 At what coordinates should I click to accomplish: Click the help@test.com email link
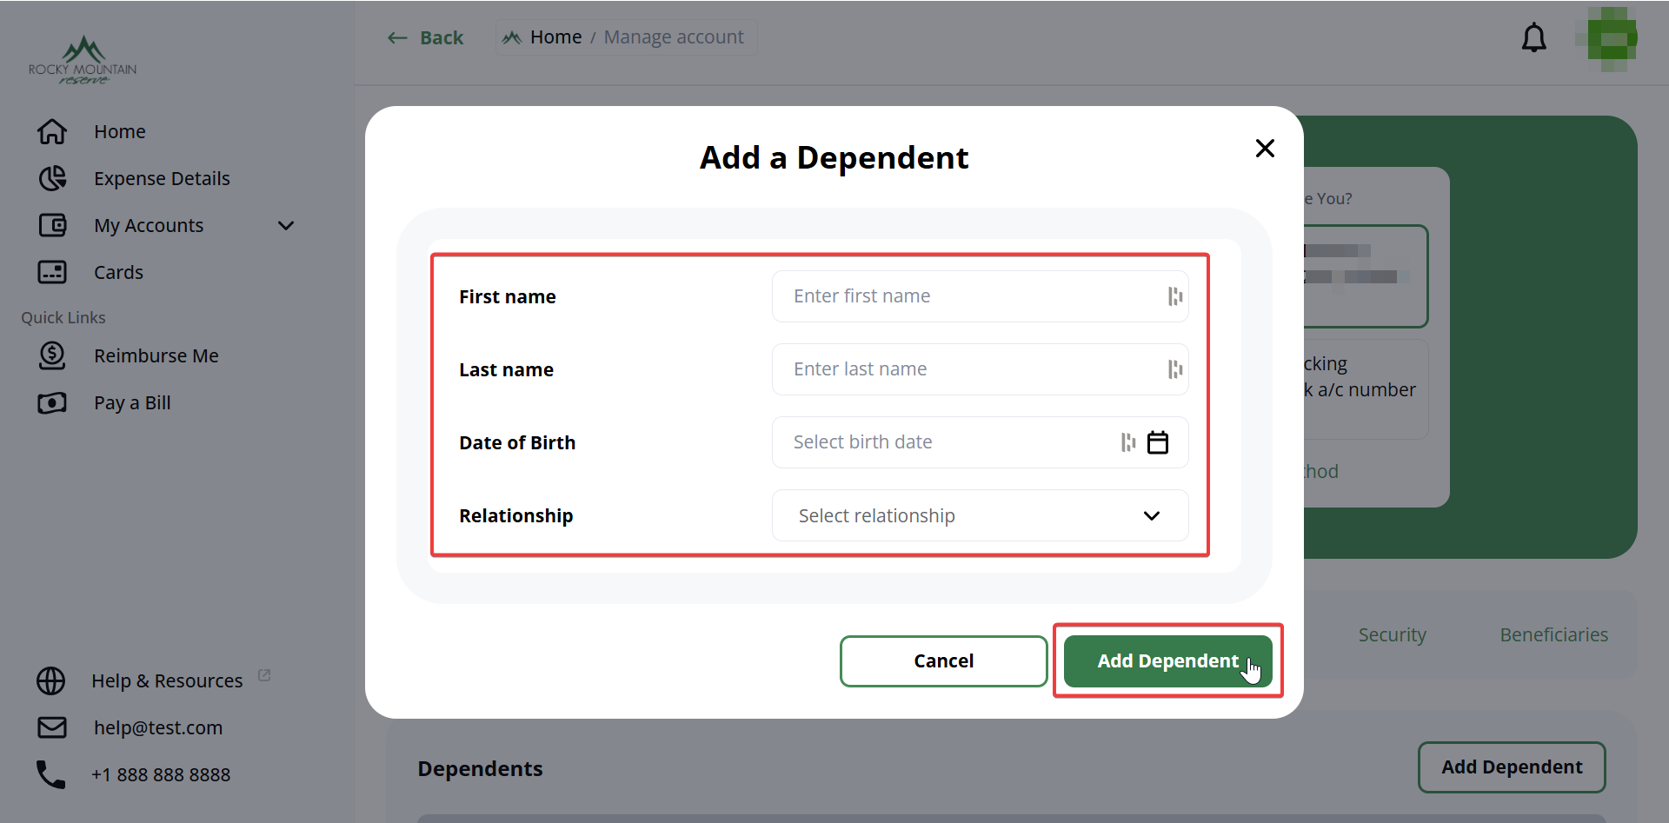(x=158, y=728)
